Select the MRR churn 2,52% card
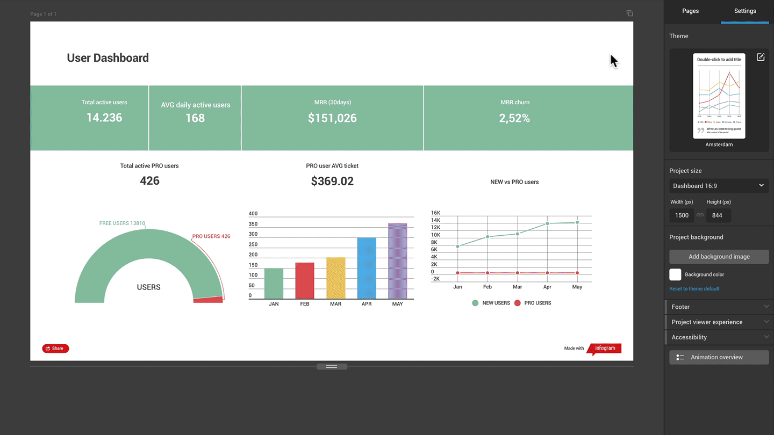The width and height of the screenshot is (774, 435). (528, 118)
